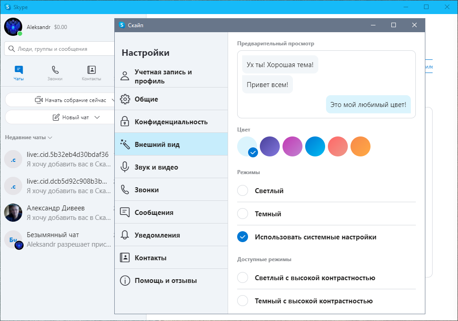This screenshot has height=321, width=458.
Task: Click the Начать собрание сейчас button
Action: (x=60, y=100)
